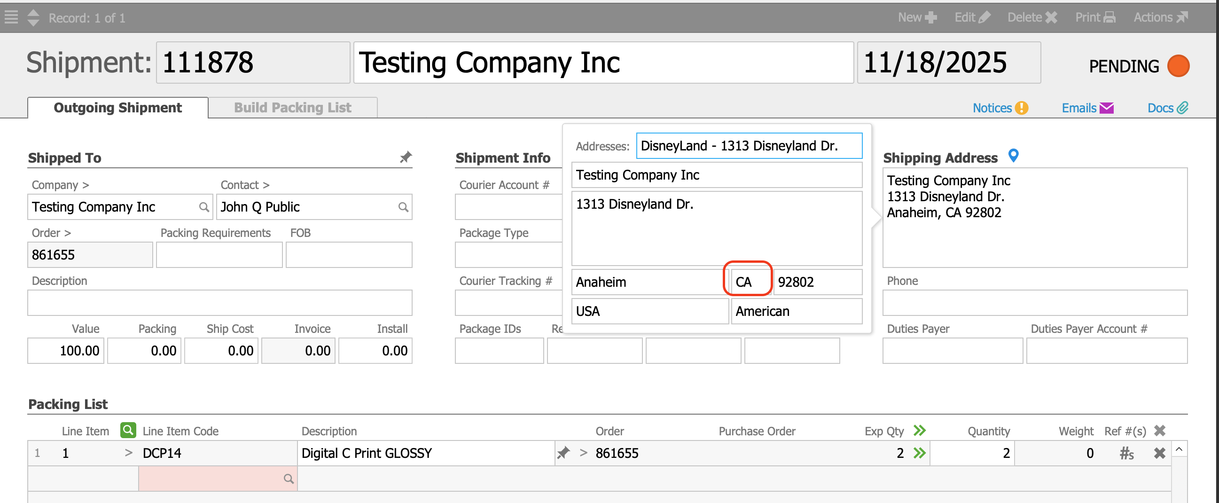Image resolution: width=1219 pixels, height=503 pixels.
Task: Click the CA state field
Action: [749, 282]
